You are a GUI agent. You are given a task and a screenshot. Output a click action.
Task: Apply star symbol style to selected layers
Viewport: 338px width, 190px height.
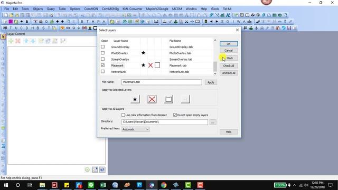coord(135,99)
